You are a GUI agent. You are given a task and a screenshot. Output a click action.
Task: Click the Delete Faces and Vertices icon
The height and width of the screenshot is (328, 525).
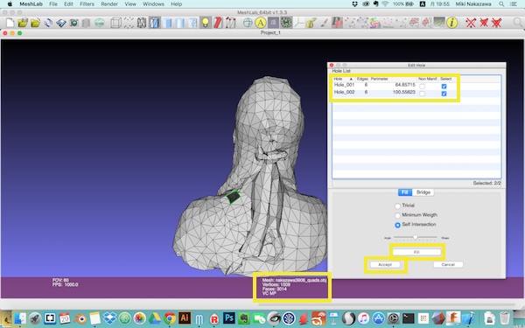(496, 23)
